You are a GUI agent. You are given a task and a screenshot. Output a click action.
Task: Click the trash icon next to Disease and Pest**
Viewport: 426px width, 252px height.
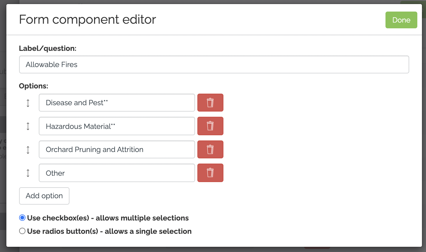210,103
